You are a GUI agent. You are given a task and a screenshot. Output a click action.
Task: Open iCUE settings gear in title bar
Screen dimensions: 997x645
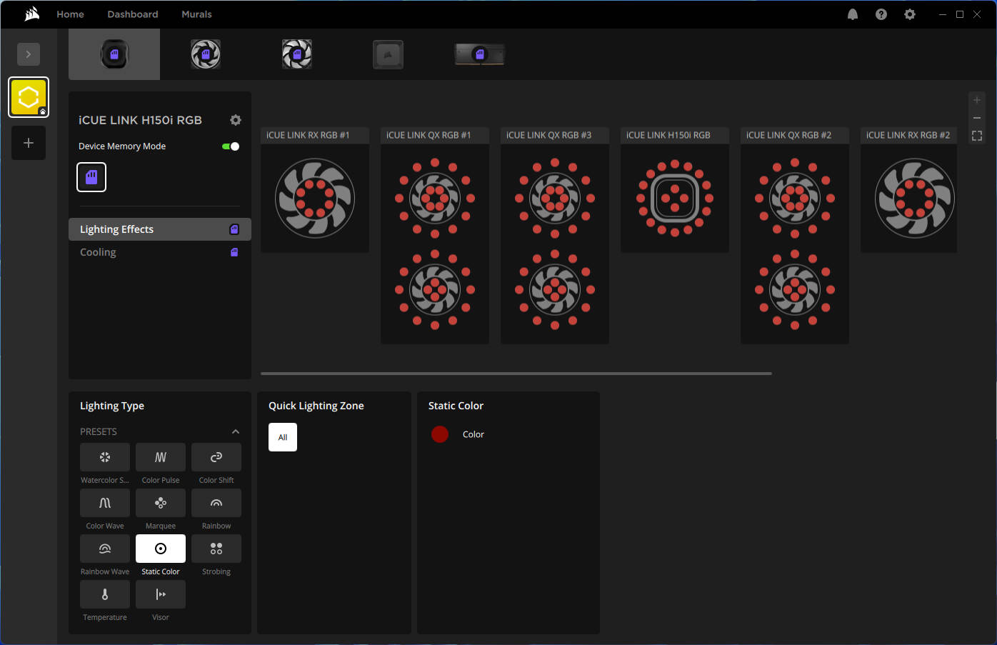[910, 14]
